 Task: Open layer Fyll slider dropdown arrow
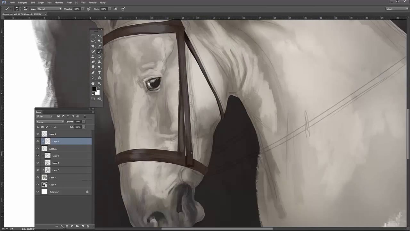[x=84, y=127]
